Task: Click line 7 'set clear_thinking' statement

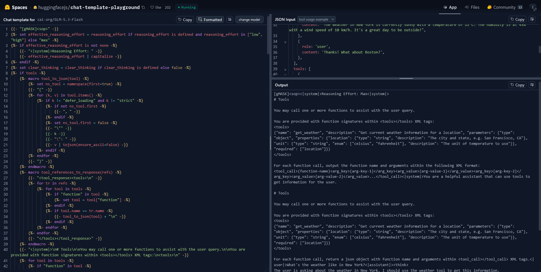Action: pos(101,68)
